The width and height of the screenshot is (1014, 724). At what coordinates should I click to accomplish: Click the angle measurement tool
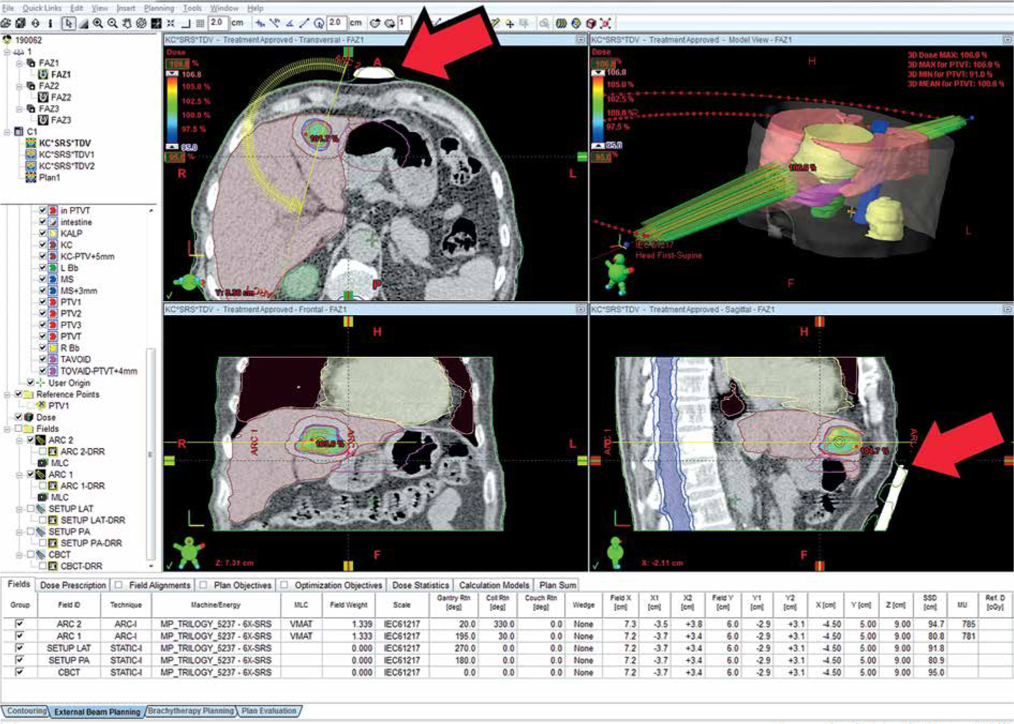pyautogui.click(x=290, y=23)
